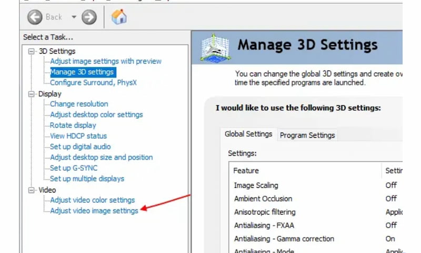
Task: Open the Home icon in the toolbar
Action: coord(119,17)
